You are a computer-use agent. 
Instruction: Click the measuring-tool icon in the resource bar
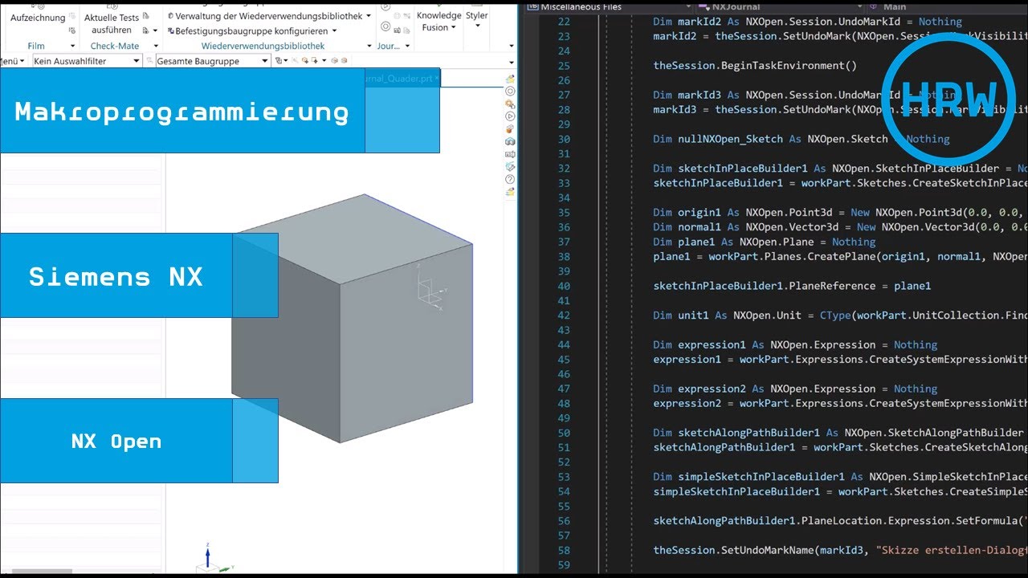(x=510, y=167)
